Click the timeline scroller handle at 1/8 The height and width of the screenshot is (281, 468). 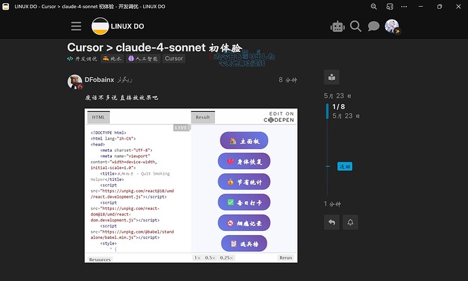point(328,111)
